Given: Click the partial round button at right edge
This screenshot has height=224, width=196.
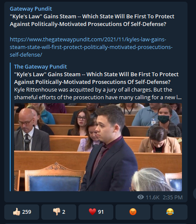Looking at the screenshot, I should pos(195,194).
